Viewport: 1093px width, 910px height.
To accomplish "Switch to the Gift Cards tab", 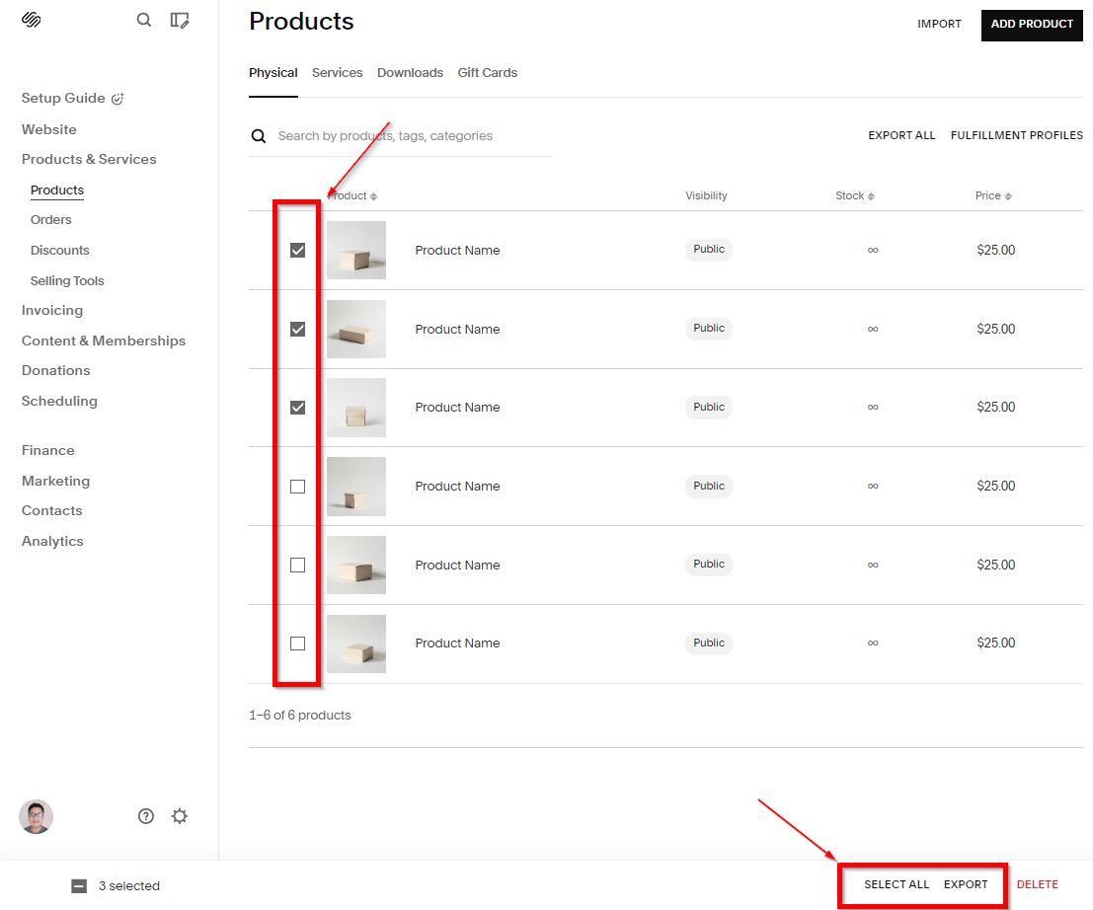I will 487,72.
